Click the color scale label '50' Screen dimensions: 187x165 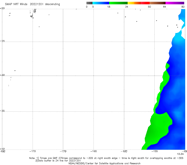pos(149,7)
